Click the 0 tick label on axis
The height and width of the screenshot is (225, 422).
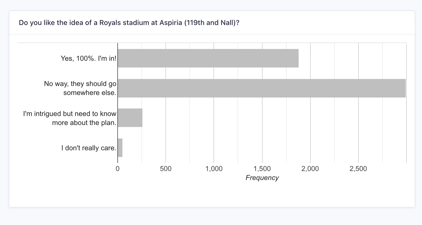(118, 169)
